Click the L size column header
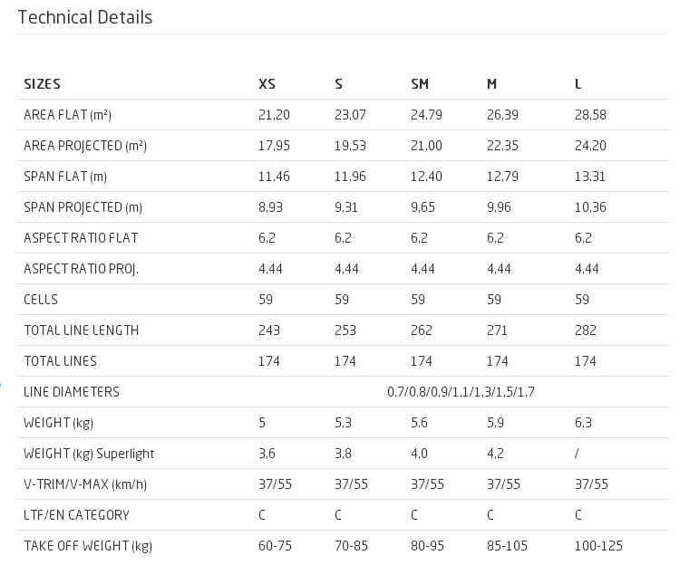689x565 pixels. 578,84
